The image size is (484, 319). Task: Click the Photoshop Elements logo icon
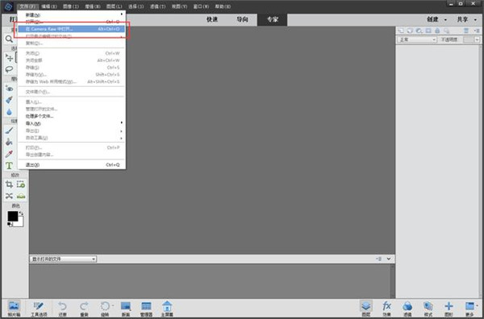pyautogui.click(x=8, y=6)
